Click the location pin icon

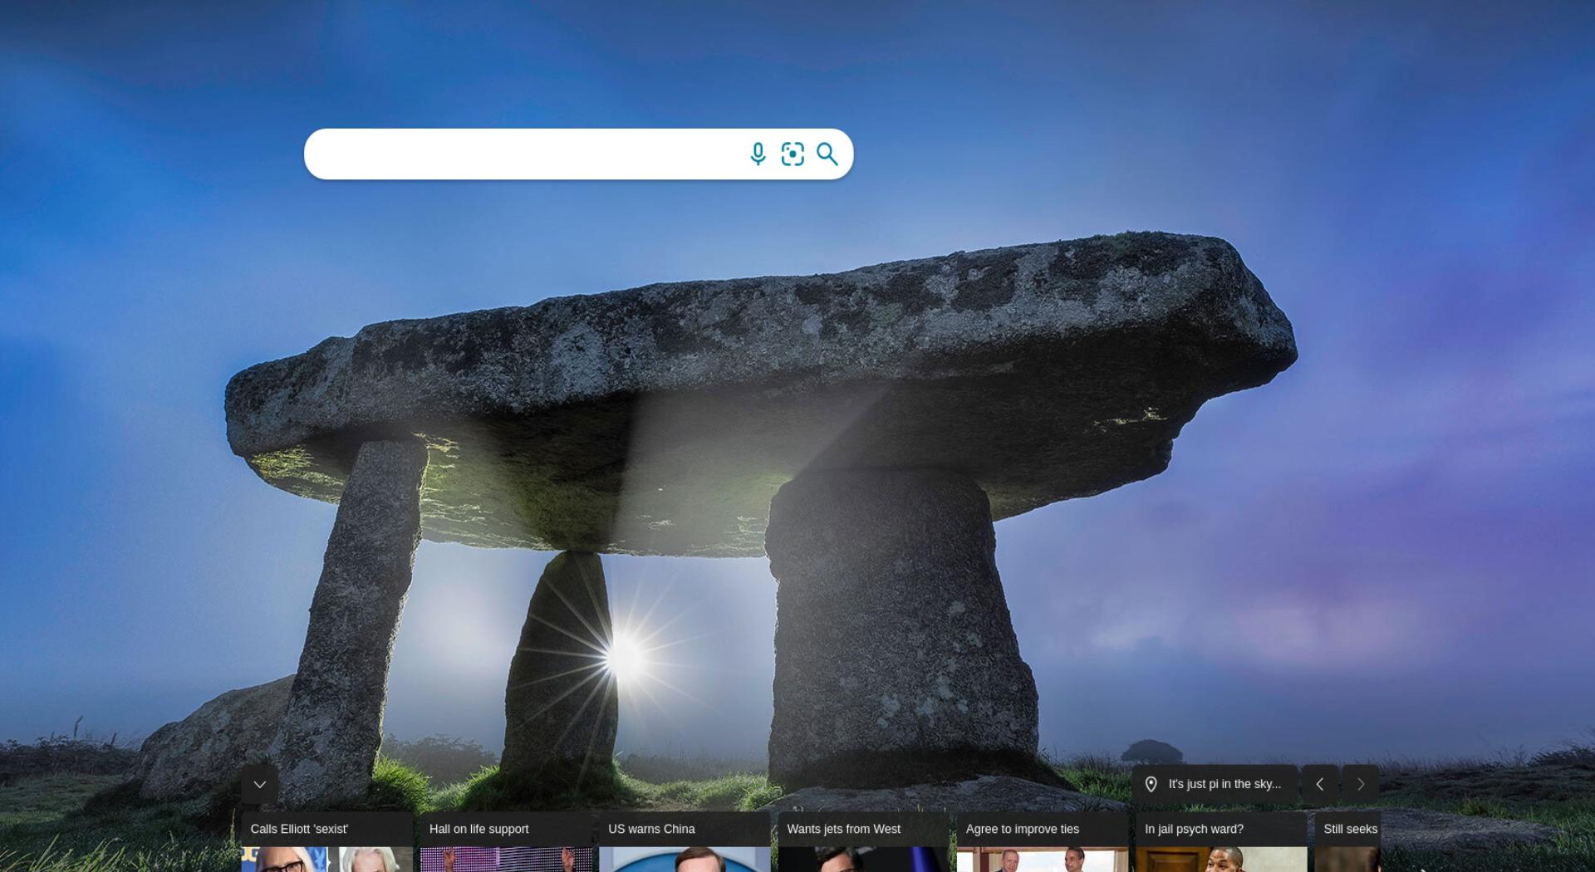coord(1151,784)
